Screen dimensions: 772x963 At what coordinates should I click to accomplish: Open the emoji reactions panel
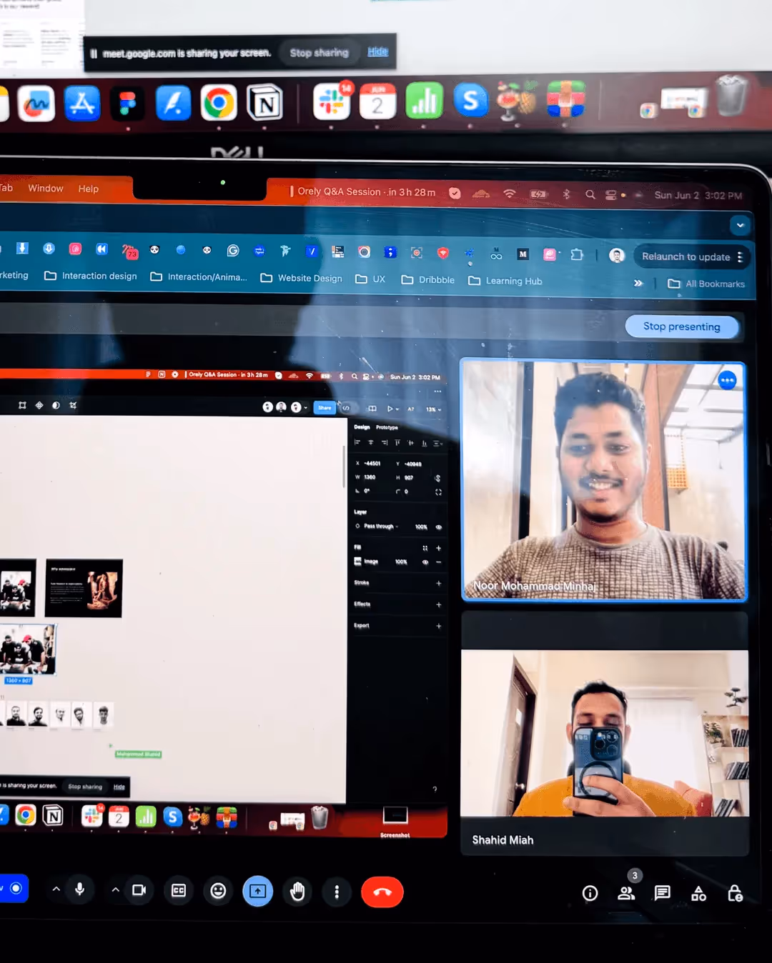pos(218,891)
